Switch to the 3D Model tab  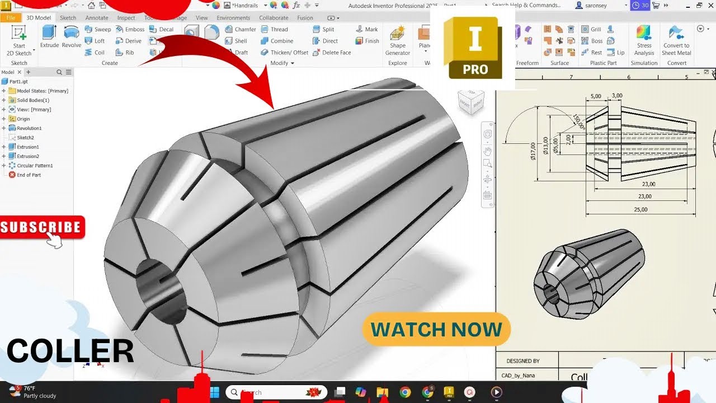coord(39,17)
